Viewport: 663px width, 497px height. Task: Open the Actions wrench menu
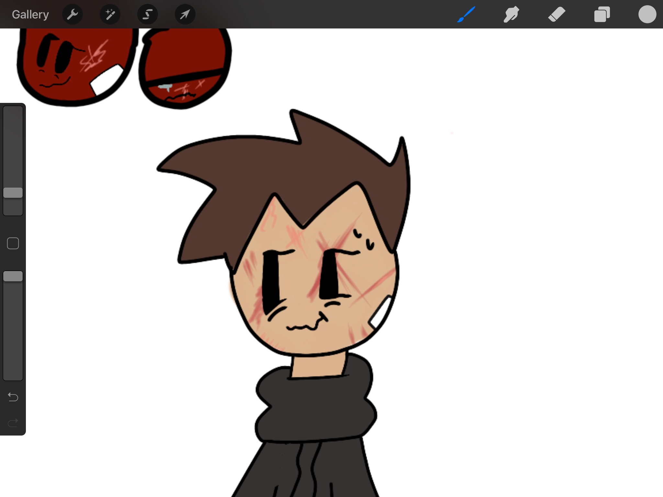(73, 15)
